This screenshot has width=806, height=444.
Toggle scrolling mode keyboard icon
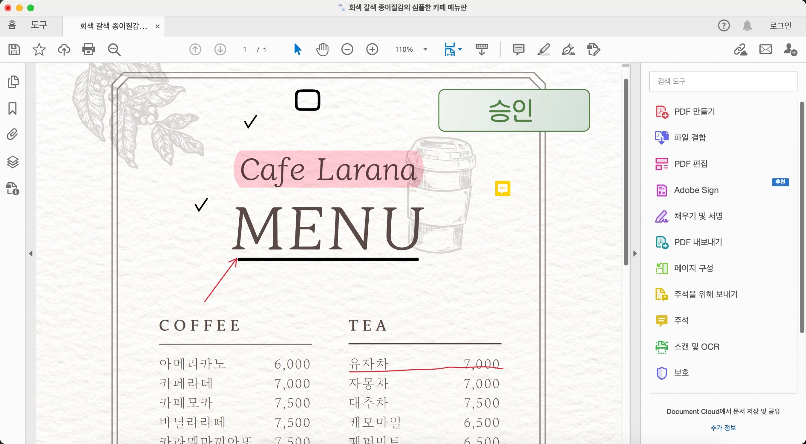tap(482, 49)
